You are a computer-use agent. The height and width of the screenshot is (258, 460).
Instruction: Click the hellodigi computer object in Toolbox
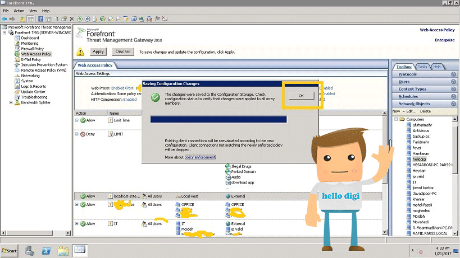(419, 160)
